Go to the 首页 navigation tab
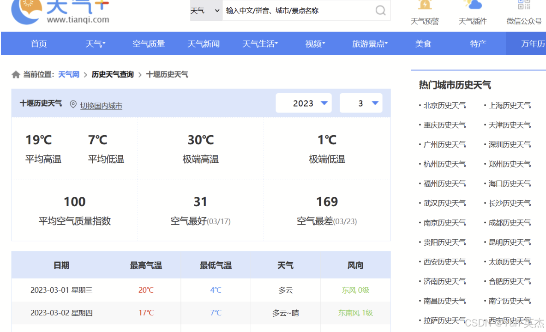546x332 pixels. [39, 44]
